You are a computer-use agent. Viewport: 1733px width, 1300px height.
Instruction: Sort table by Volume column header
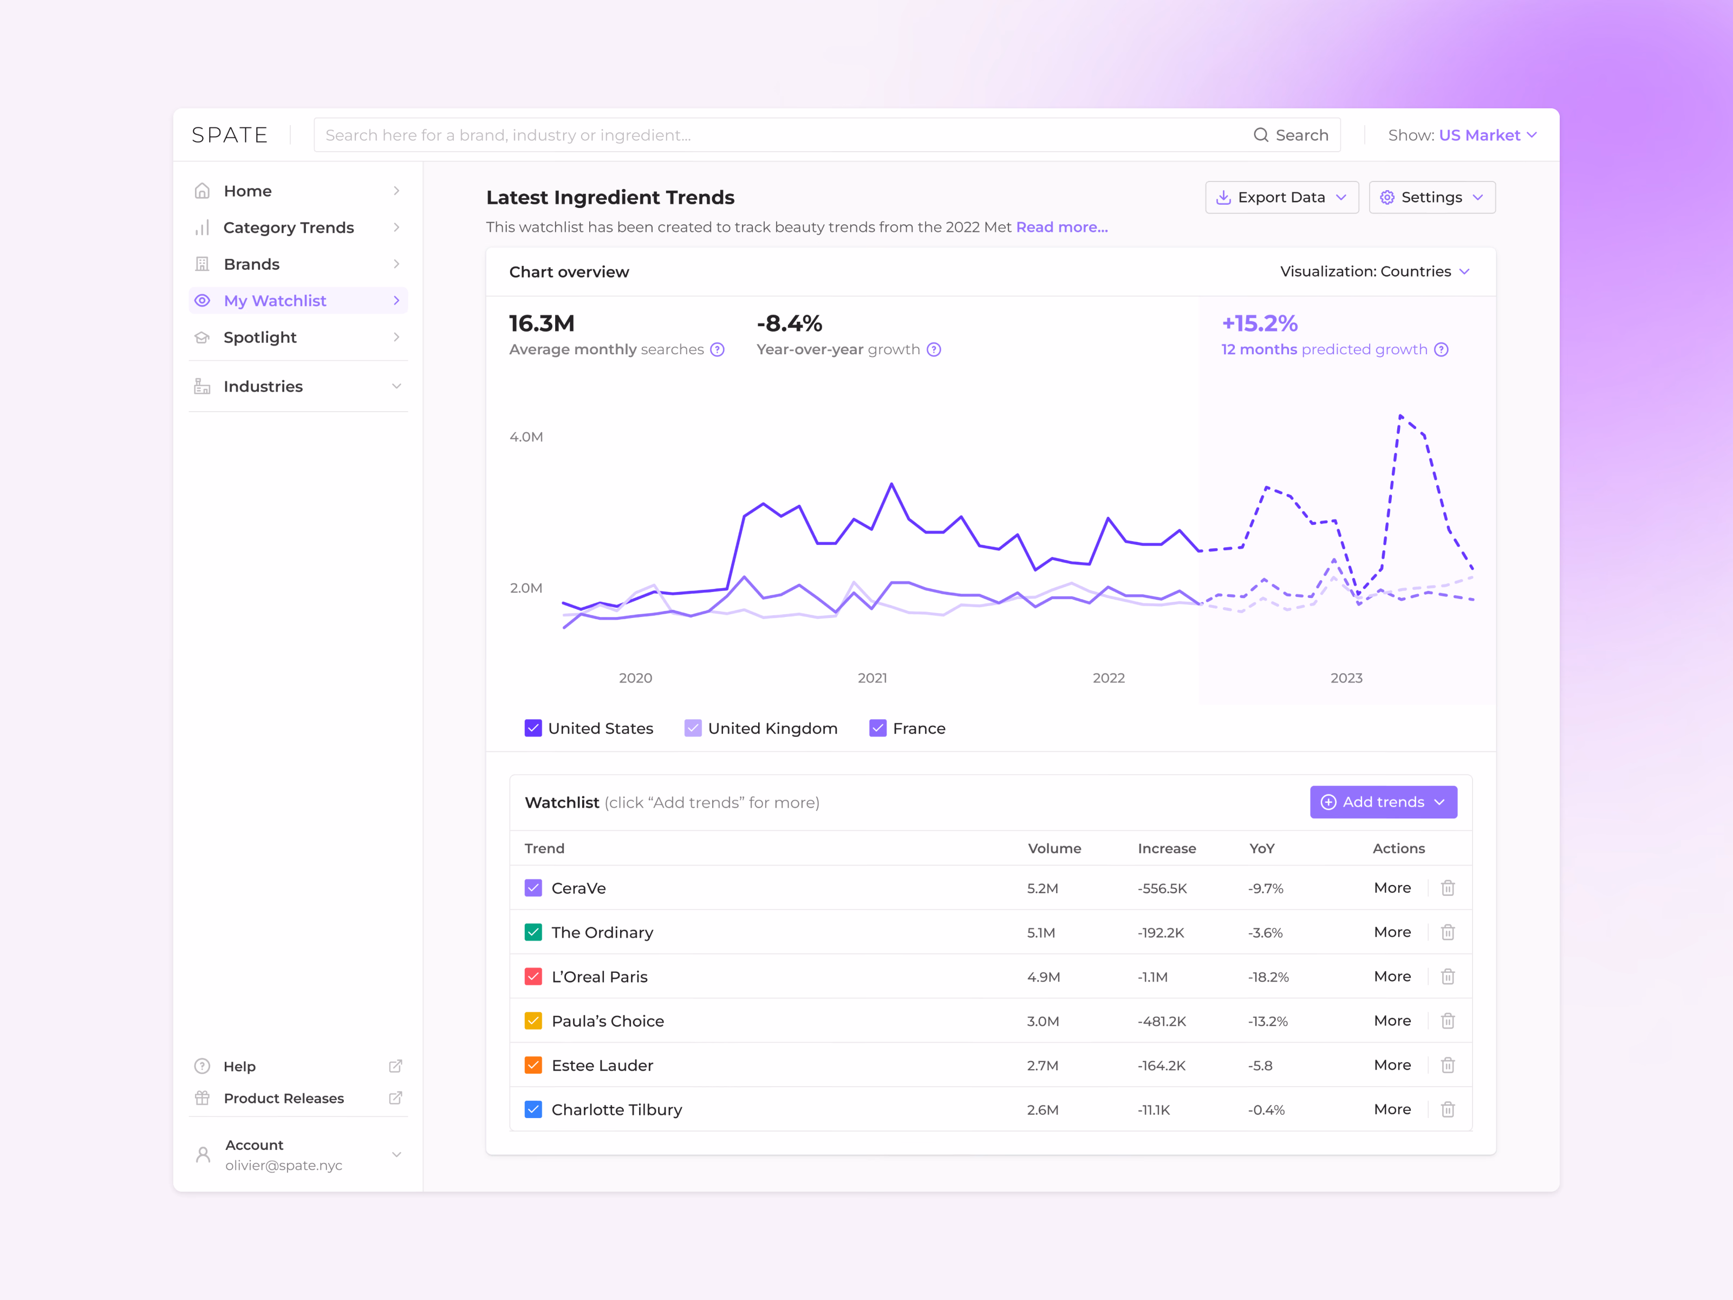tap(1054, 848)
